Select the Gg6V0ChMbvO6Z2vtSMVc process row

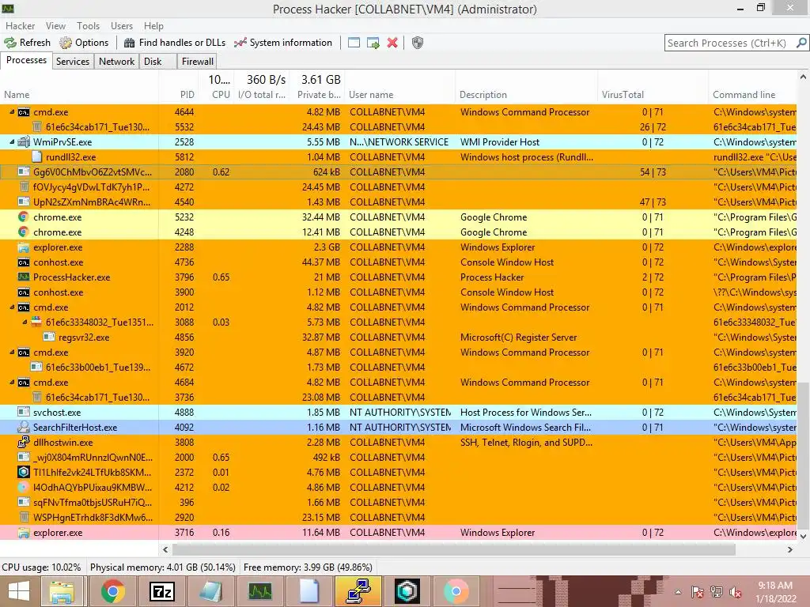click(x=399, y=172)
